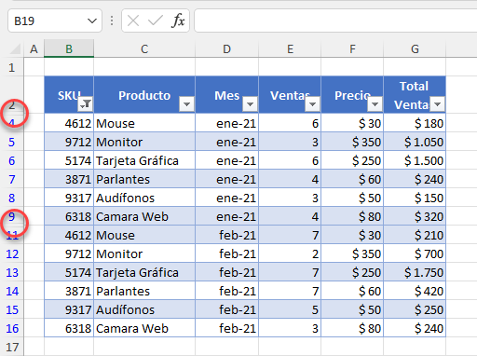This screenshot has width=477, height=356.
Task: Expand the Name Box dropdown arrow
Action: [x=92, y=21]
